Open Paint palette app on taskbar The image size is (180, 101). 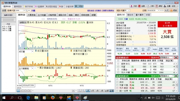point(85,98)
